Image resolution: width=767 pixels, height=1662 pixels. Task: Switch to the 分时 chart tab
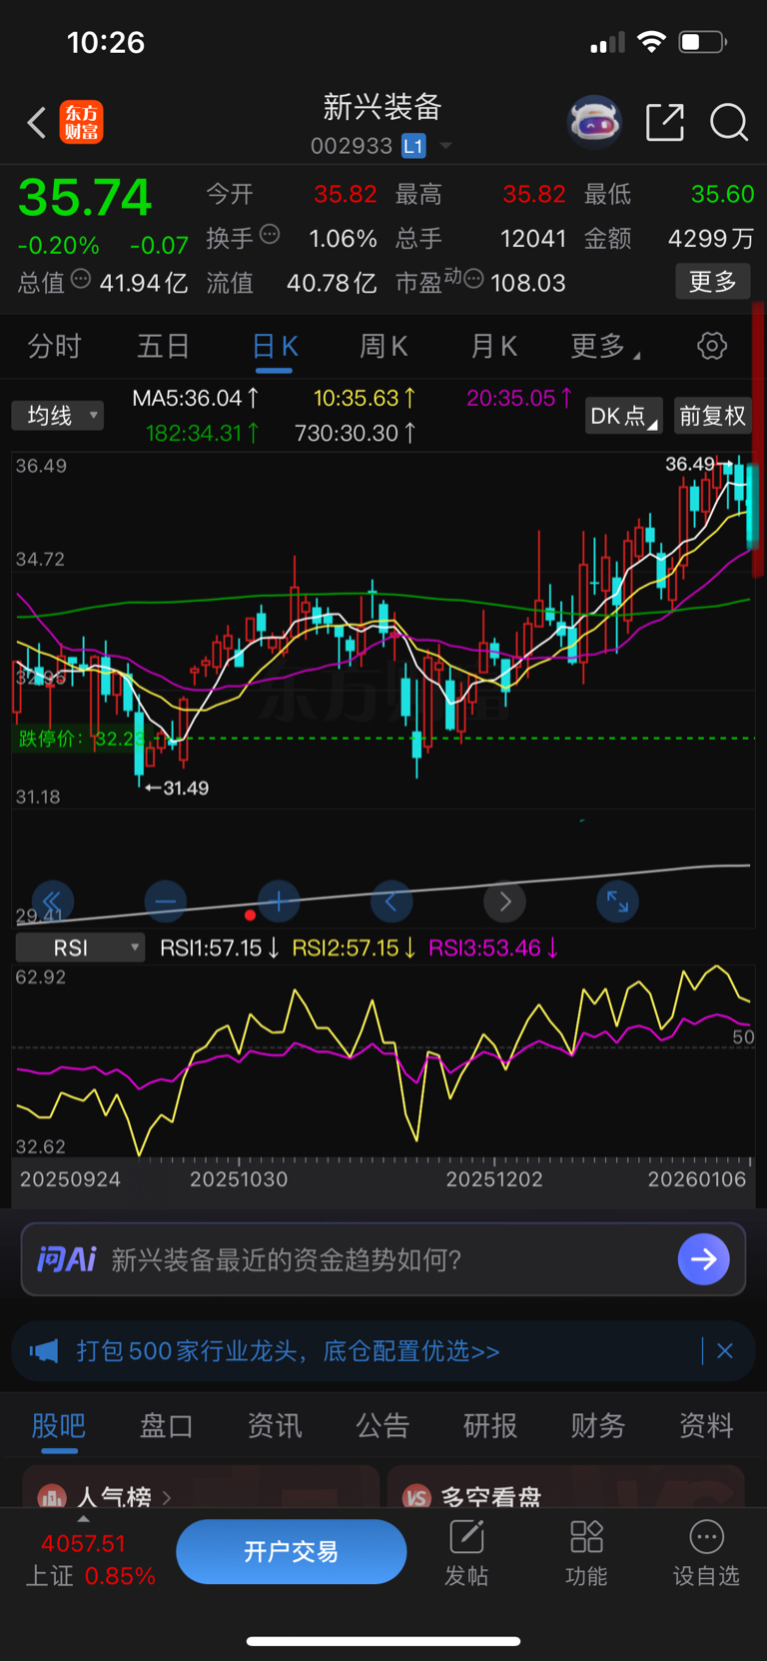click(55, 347)
